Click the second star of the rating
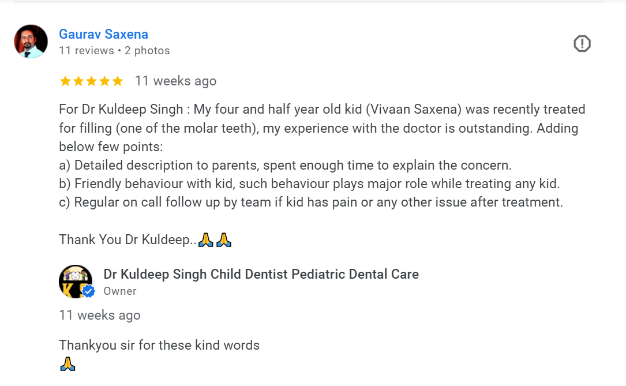Viewport: 626px width, 386px height. tap(78, 81)
